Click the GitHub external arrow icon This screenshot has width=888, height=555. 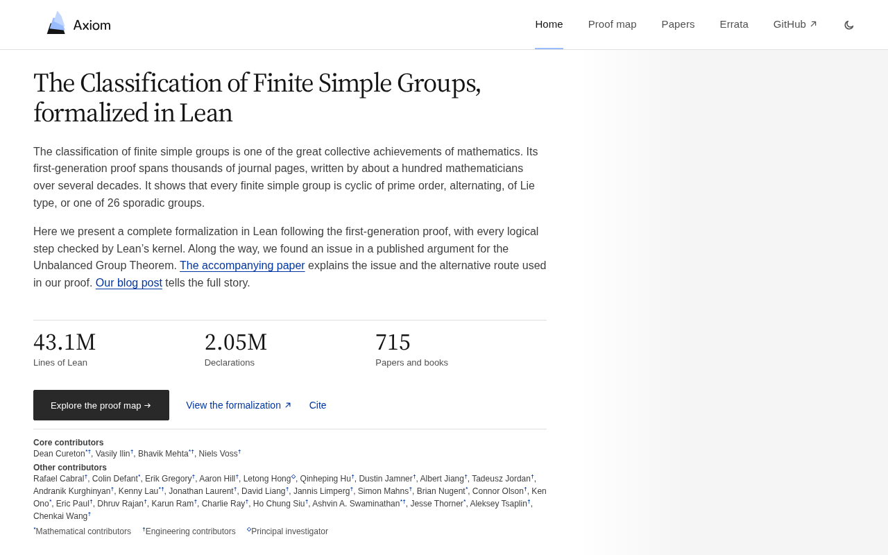coord(814,24)
